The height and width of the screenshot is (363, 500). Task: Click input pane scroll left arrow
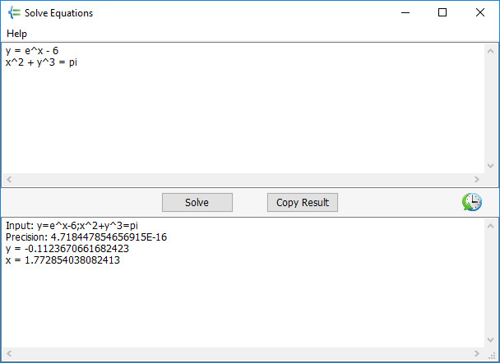pos(9,179)
